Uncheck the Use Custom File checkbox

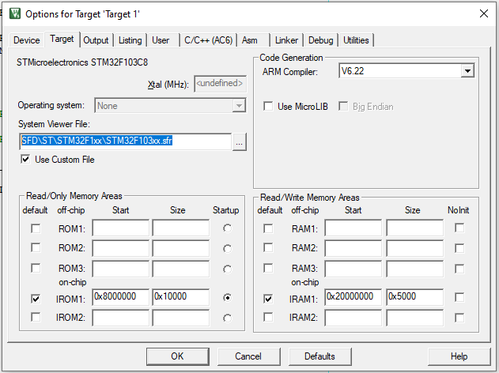pos(27,160)
